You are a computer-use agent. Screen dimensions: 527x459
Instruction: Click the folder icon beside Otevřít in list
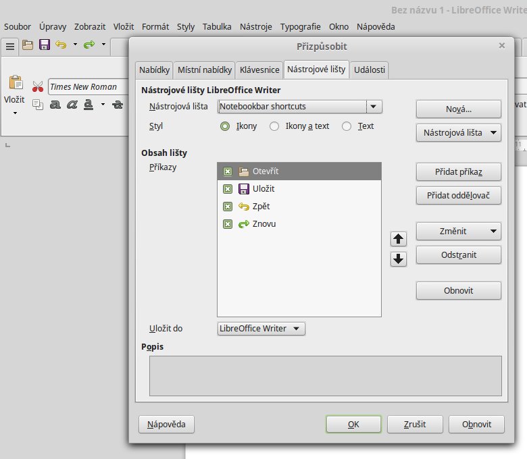tap(244, 171)
